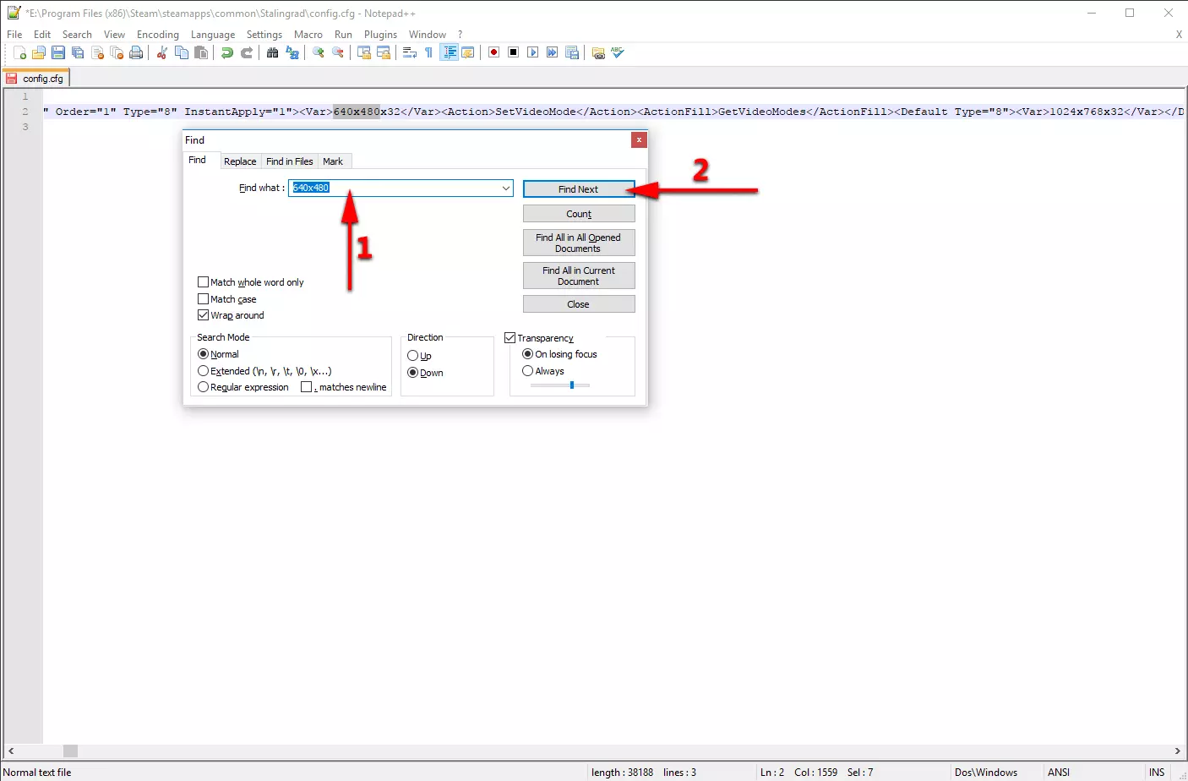Expand the Find what history dropdown

point(505,188)
